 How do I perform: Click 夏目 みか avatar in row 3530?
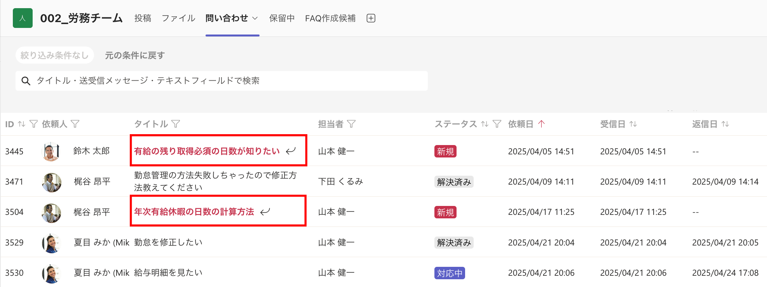(x=51, y=273)
